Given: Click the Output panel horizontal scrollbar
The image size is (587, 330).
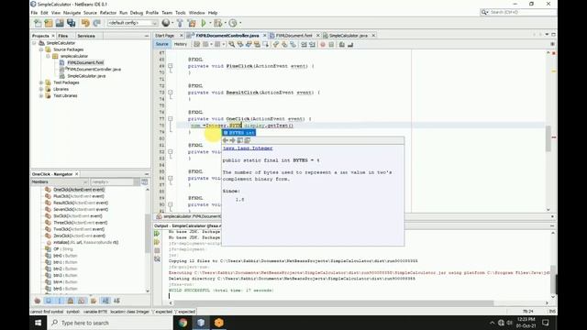Looking at the screenshot, I should [x=334, y=303].
